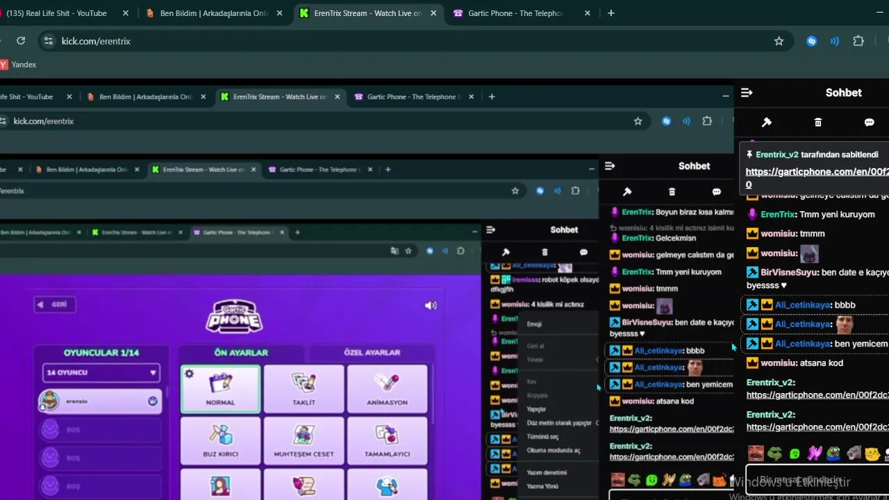
Task: Open a new tab in the second nested browser
Action: (x=492, y=97)
